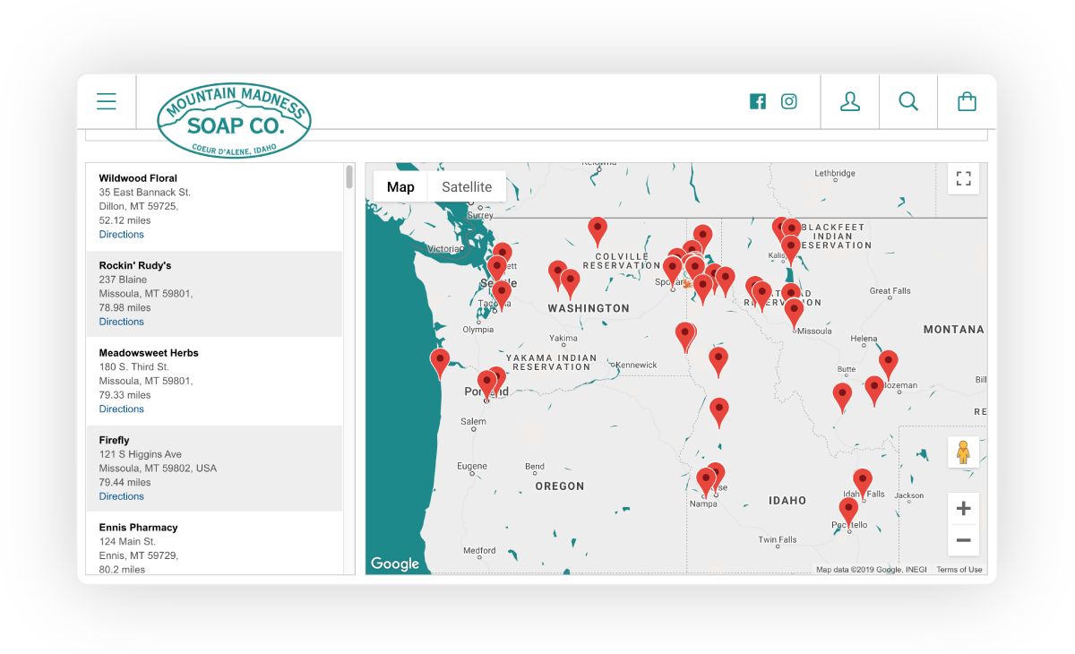Click the map pin near Idaho Falls
Viewport: 1075px width, 654px height.
point(863,484)
